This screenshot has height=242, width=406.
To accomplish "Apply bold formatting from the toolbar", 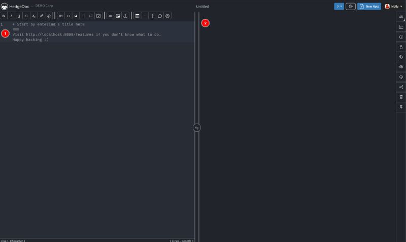I will pyautogui.click(x=4, y=16).
